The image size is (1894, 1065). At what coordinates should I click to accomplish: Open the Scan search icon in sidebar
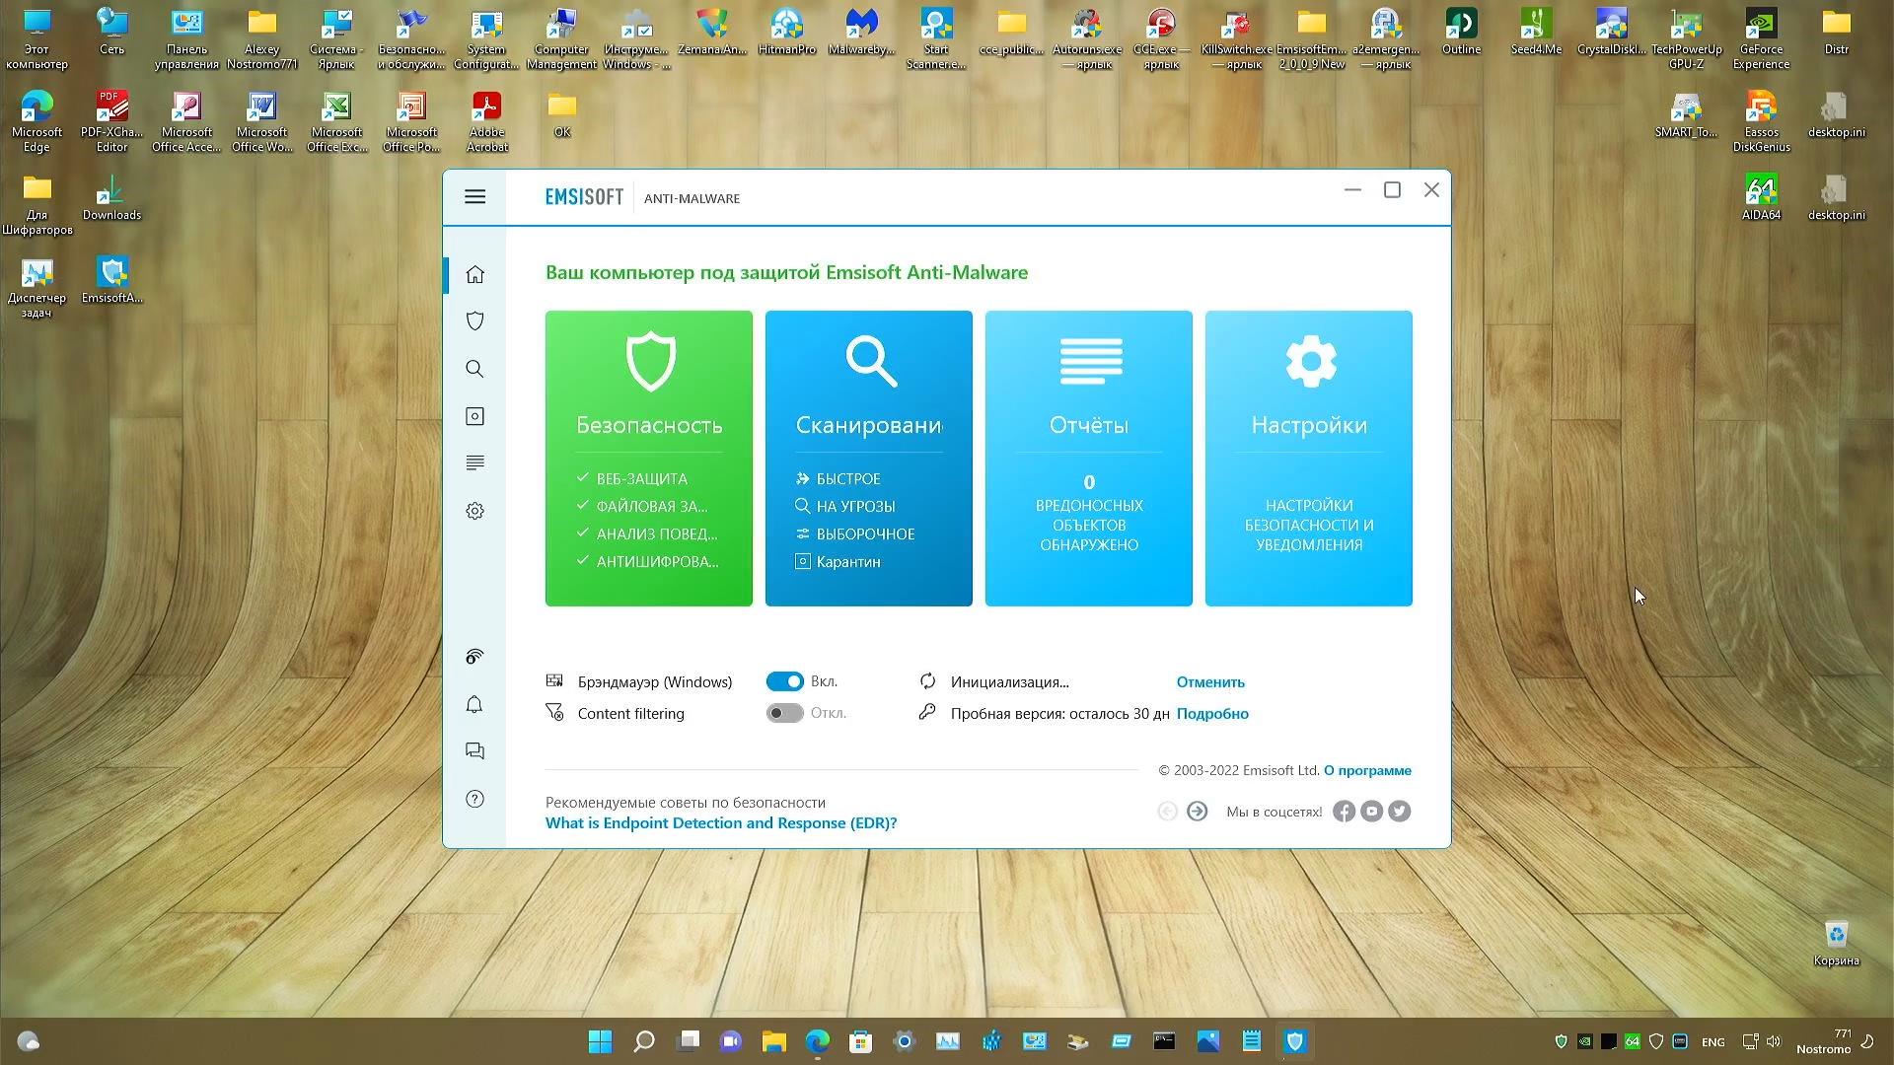(474, 369)
